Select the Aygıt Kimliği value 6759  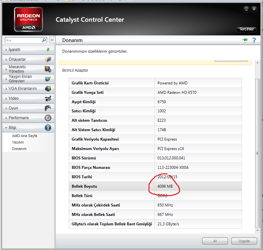(161, 102)
